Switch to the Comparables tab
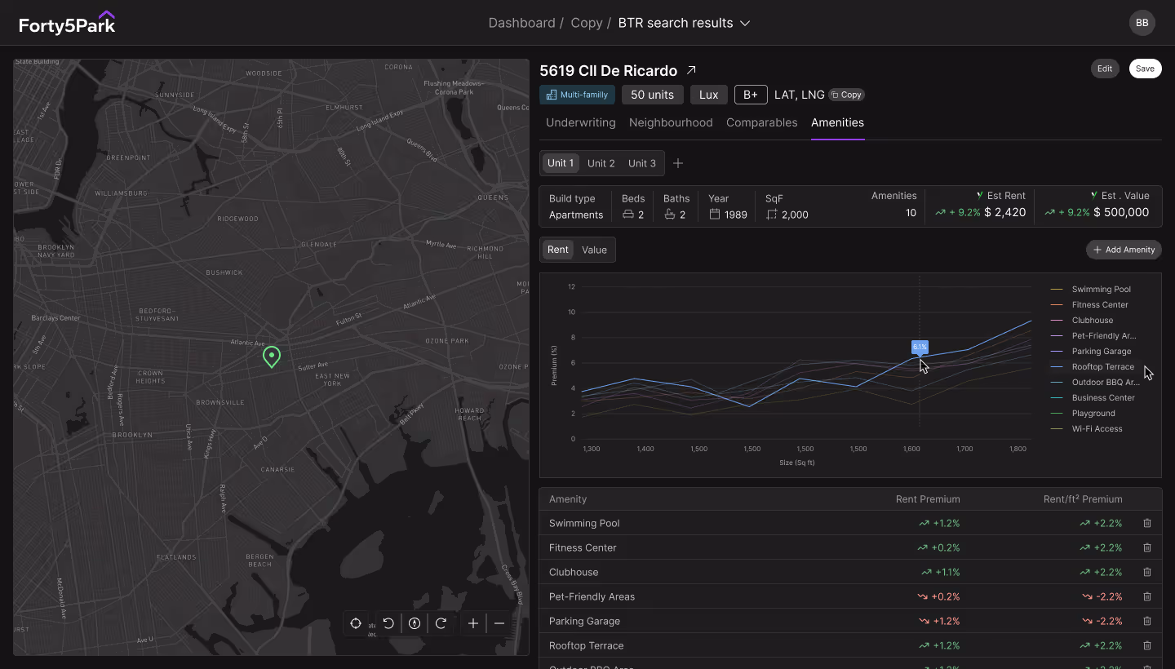 tap(761, 122)
